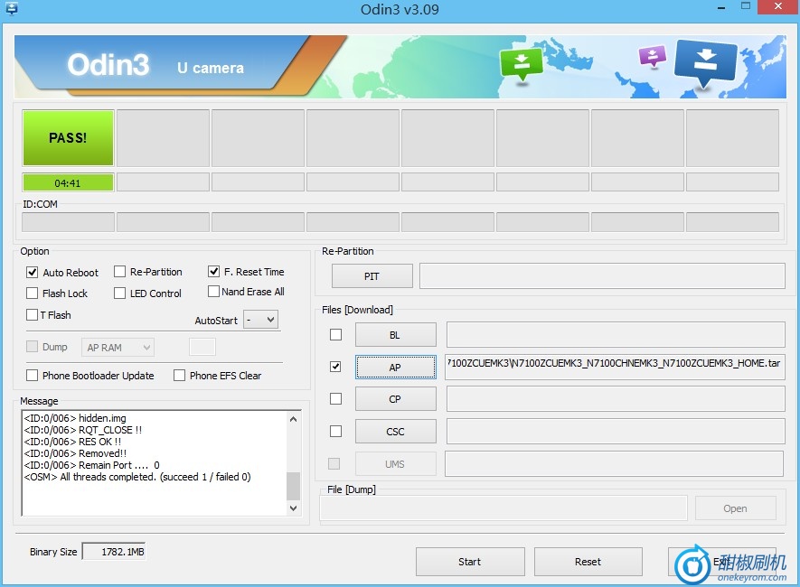Click the green download icon in banner
The width and height of the screenshot is (800, 587).
click(x=521, y=63)
